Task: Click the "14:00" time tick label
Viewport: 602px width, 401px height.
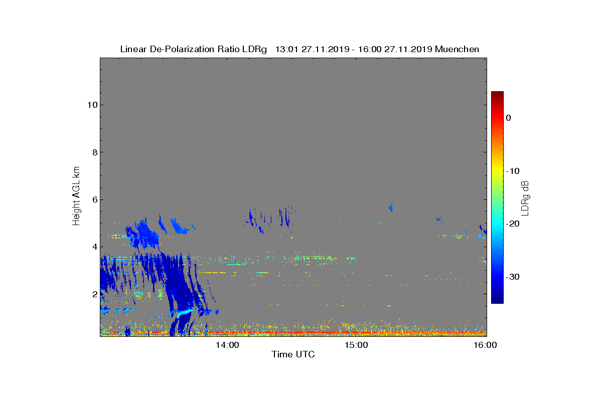Action: (228, 345)
